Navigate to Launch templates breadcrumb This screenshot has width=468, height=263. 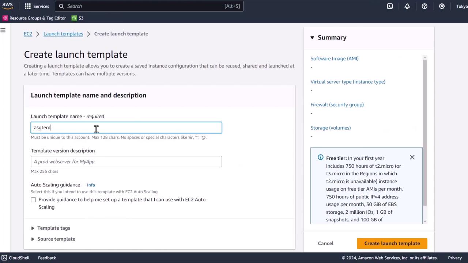point(63,34)
